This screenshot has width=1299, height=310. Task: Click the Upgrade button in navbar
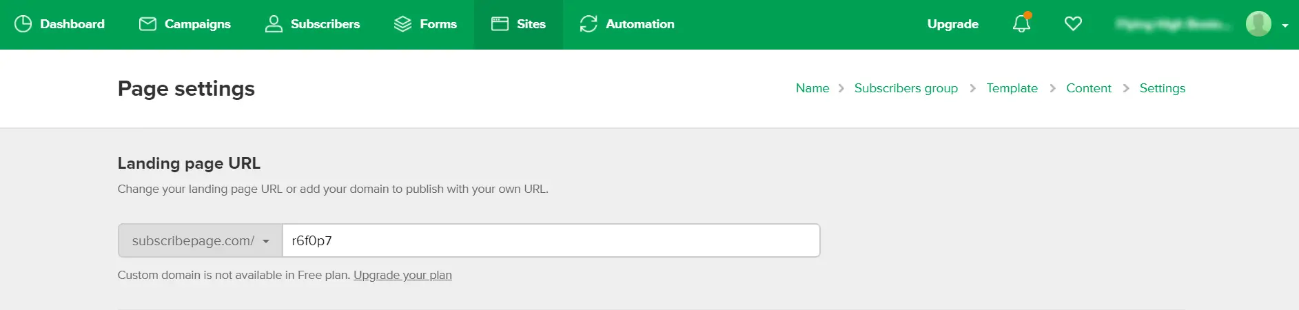(952, 24)
